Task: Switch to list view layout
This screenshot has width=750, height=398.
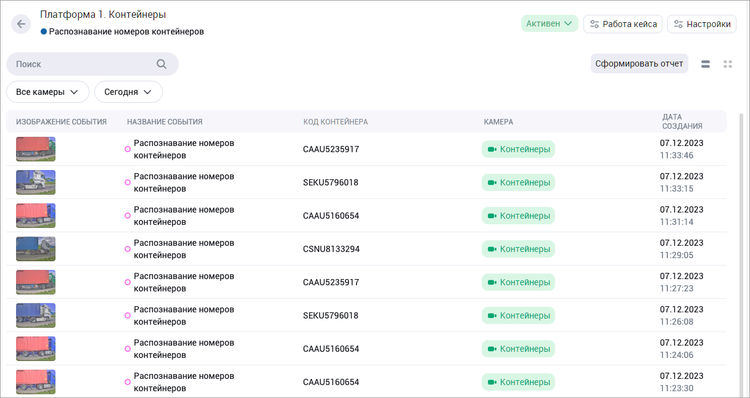Action: pos(706,64)
